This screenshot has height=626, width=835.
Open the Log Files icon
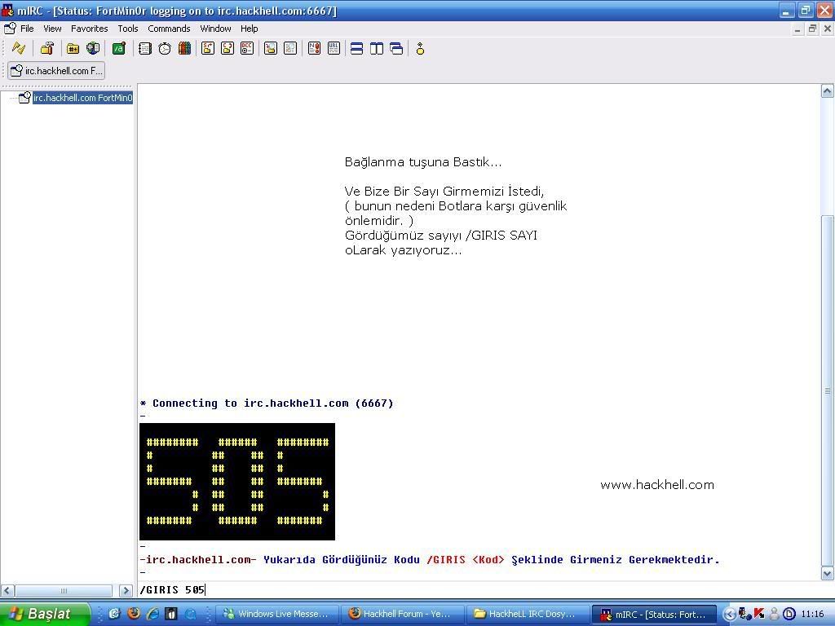pos(290,48)
